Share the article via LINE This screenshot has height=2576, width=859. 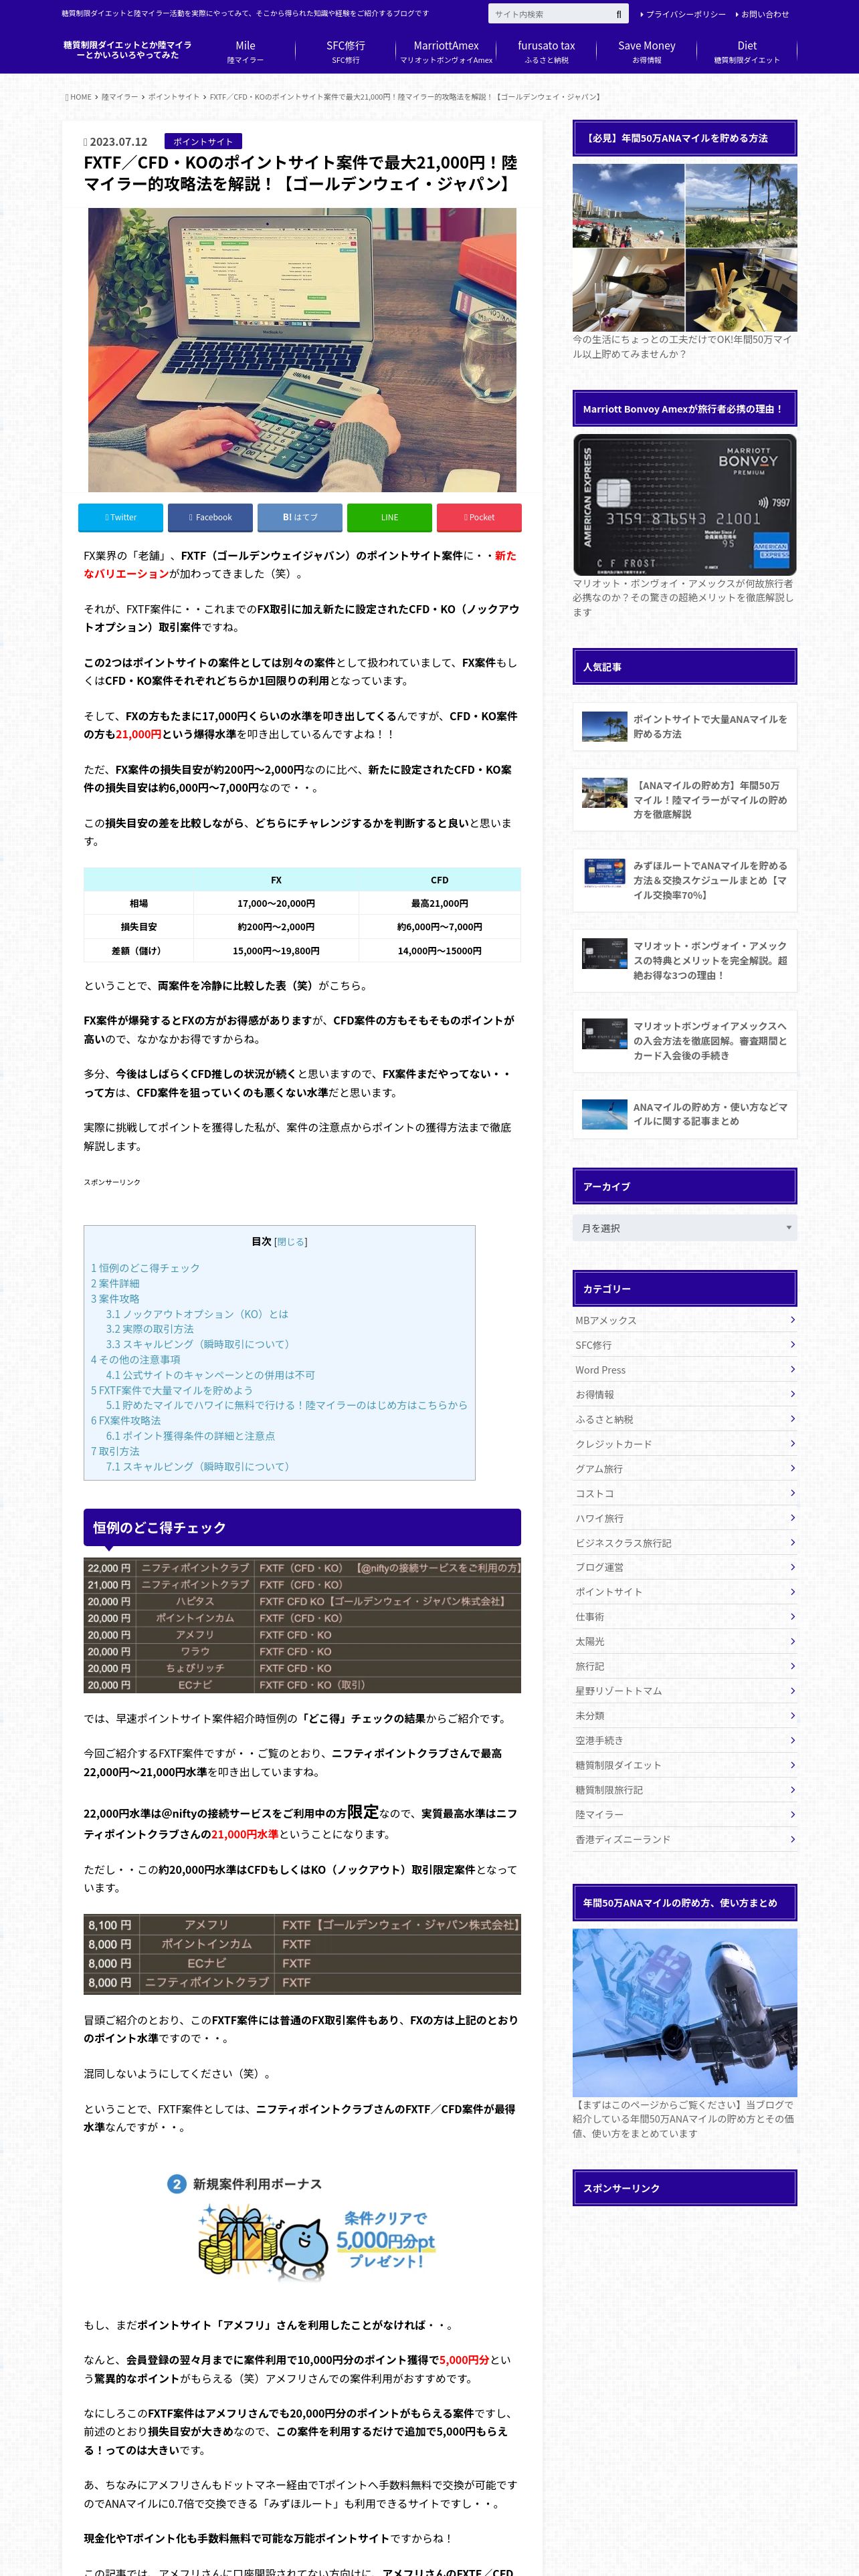(389, 517)
